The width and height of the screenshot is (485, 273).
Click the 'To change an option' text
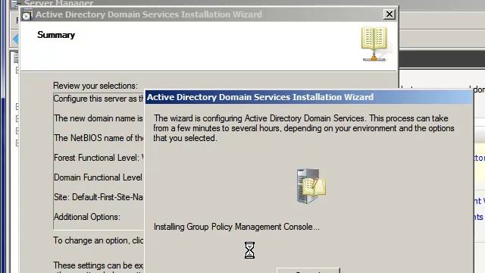click(98, 240)
